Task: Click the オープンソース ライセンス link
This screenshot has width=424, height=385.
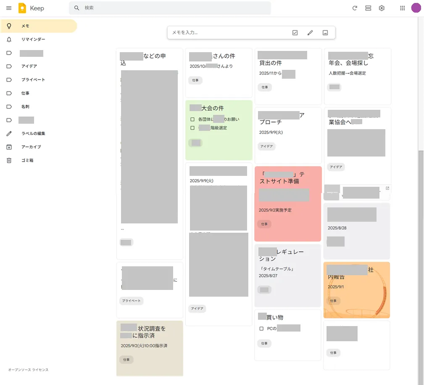Action: click(28, 370)
